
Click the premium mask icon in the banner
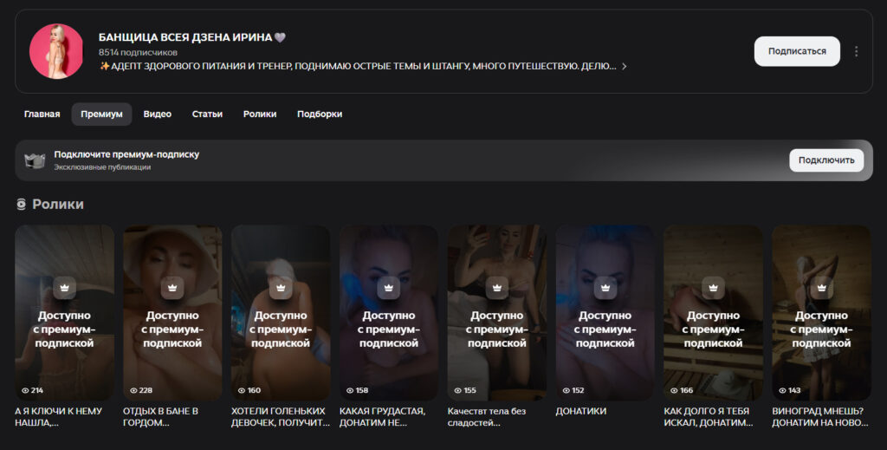tap(34, 160)
